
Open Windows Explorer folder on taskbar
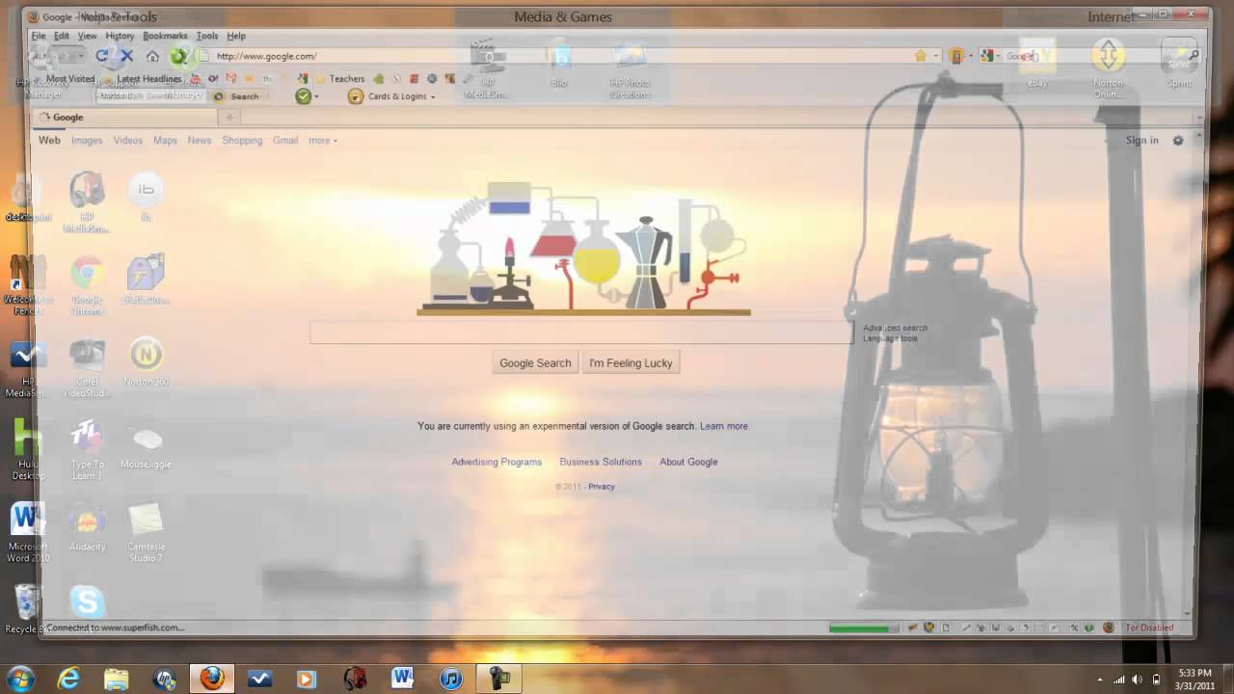point(116,679)
